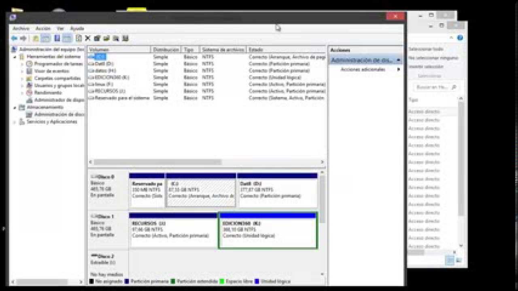This screenshot has width=518, height=291.
Task: Expand Visor de eventos node
Action: click(22, 71)
